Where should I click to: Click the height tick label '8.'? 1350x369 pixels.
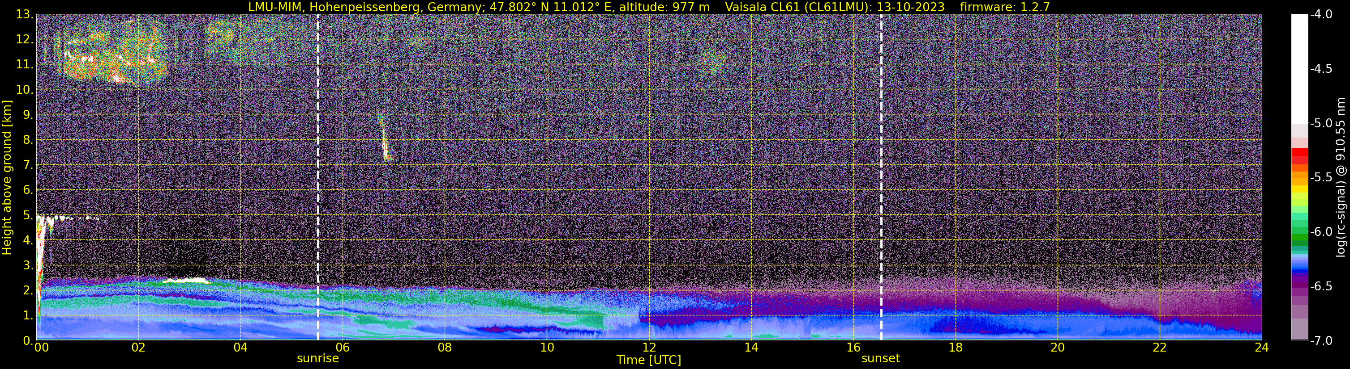[28, 140]
